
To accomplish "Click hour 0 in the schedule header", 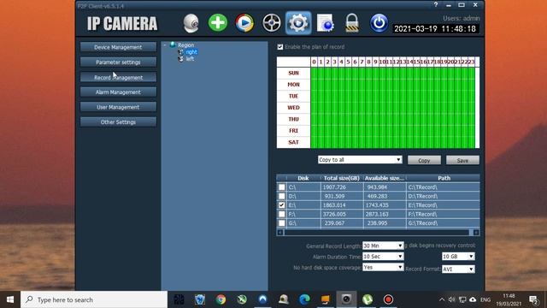I will point(314,62).
